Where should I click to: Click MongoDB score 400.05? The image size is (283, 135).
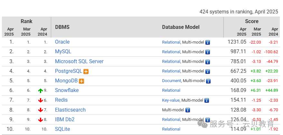click(x=238, y=81)
